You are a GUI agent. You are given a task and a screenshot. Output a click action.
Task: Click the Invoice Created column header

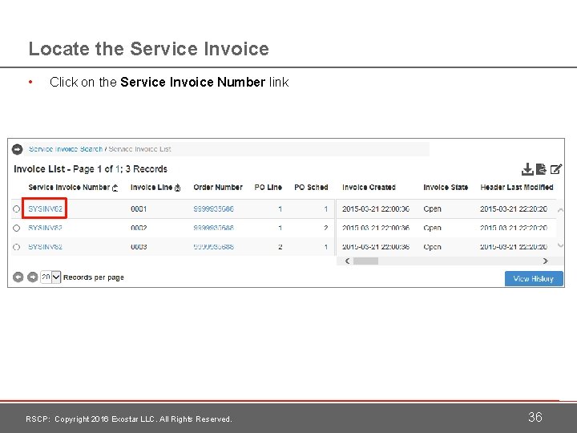(369, 188)
